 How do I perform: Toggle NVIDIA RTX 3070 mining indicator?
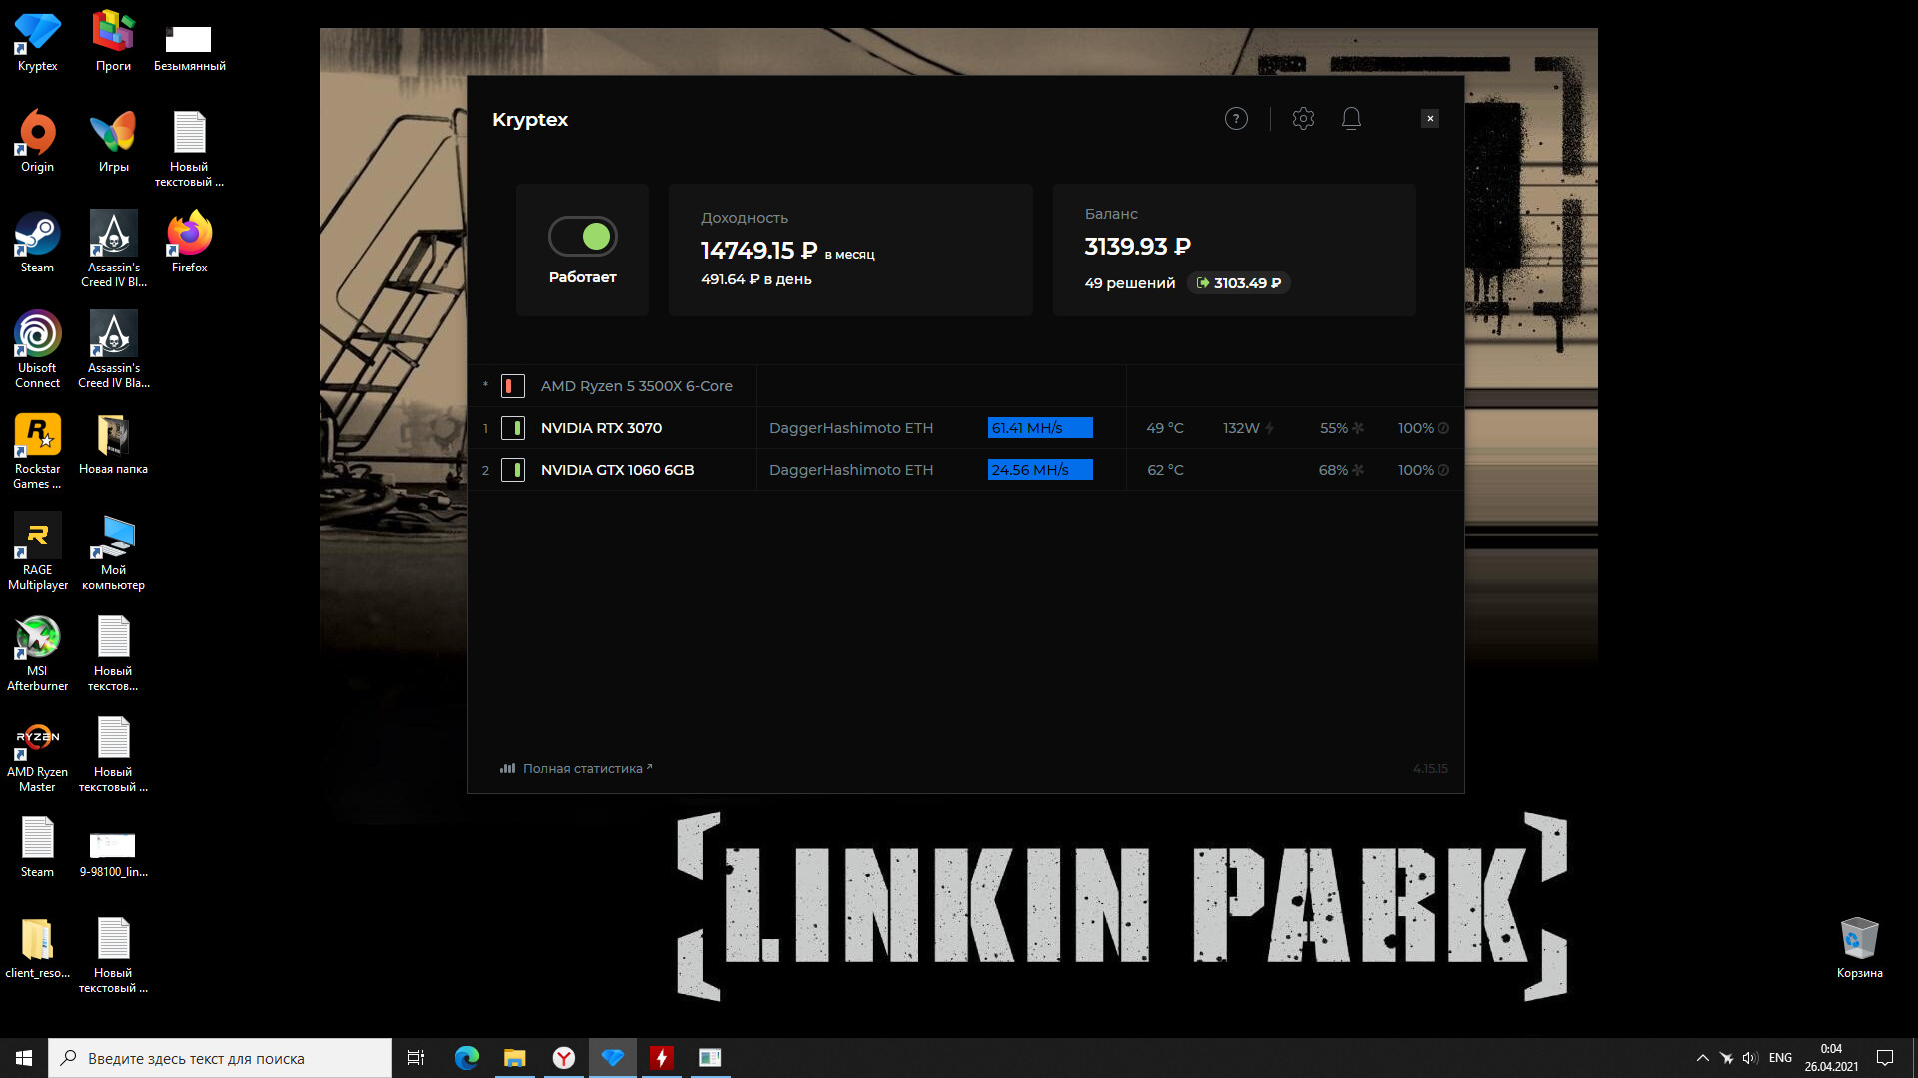[x=512, y=428]
